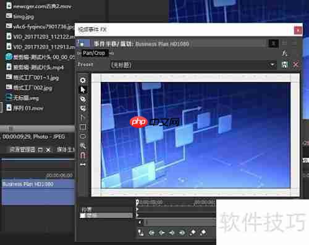309x245 pixels.
Task: Toggle sync cursor icon in keyframe toolbar
Action: (141, 233)
